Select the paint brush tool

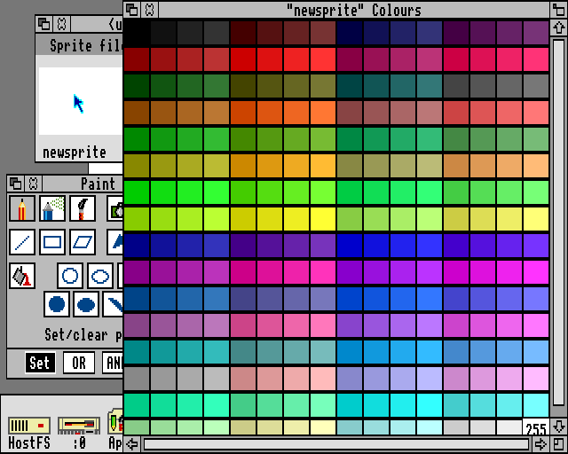83,208
